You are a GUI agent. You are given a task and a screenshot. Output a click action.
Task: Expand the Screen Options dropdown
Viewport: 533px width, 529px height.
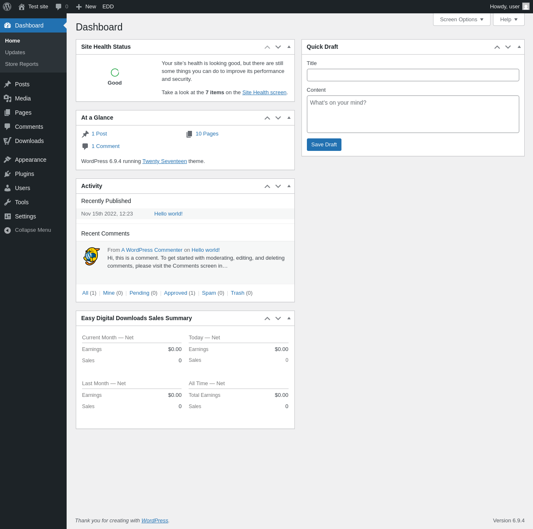click(462, 20)
